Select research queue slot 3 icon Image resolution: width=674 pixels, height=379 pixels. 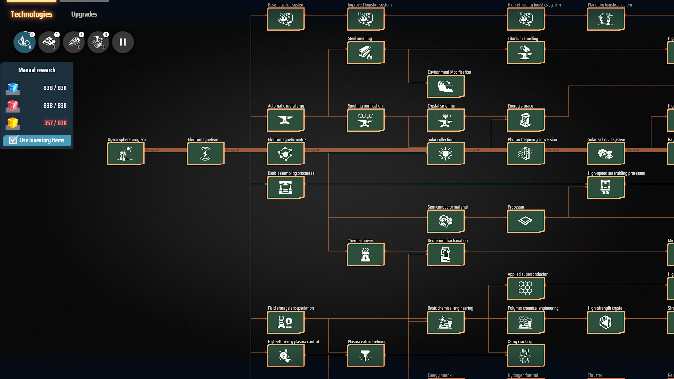click(98, 42)
